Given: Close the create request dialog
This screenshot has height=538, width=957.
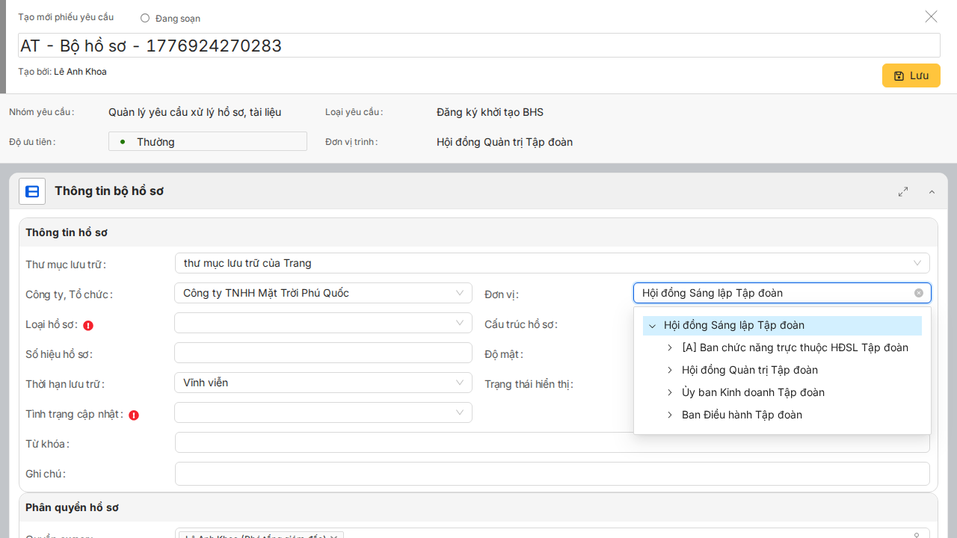Looking at the screenshot, I should point(931,16).
